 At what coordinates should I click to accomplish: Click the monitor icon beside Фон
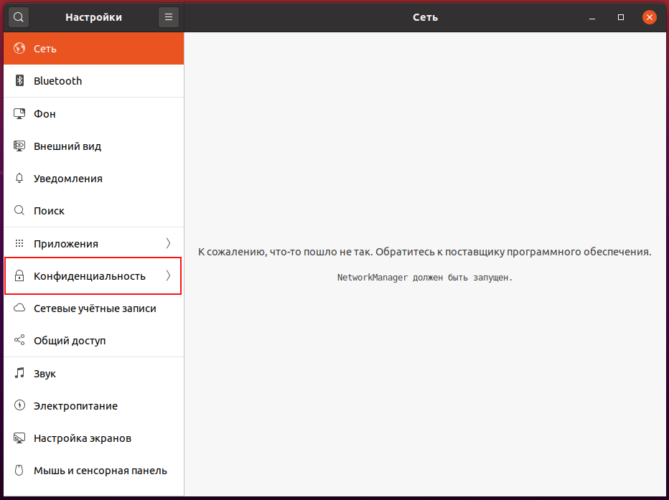tap(19, 113)
